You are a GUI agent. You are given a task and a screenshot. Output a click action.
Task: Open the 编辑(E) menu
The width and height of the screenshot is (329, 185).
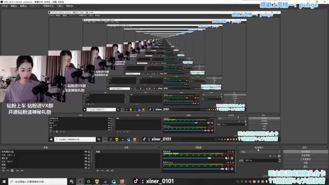click(x=14, y=6)
